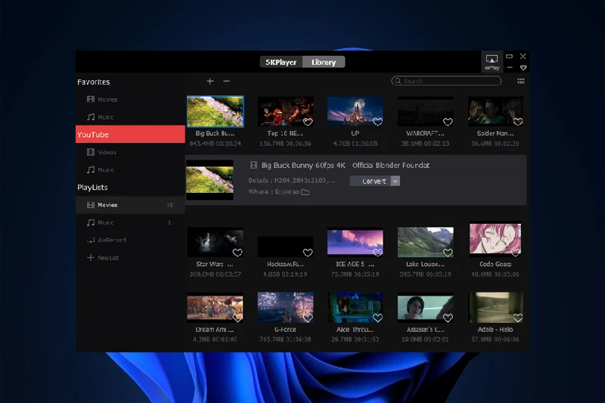Open Music under Favorites

point(130,117)
